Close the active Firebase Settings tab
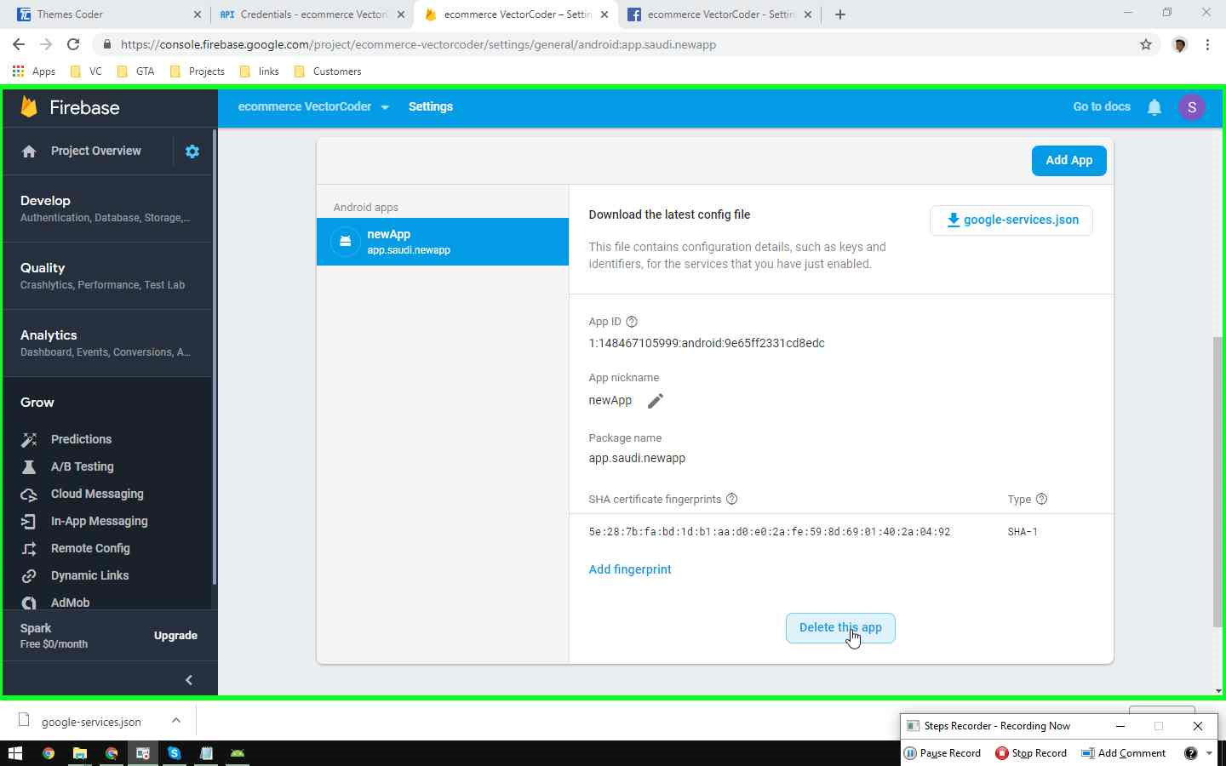This screenshot has width=1226, height=766. point(604,14)
